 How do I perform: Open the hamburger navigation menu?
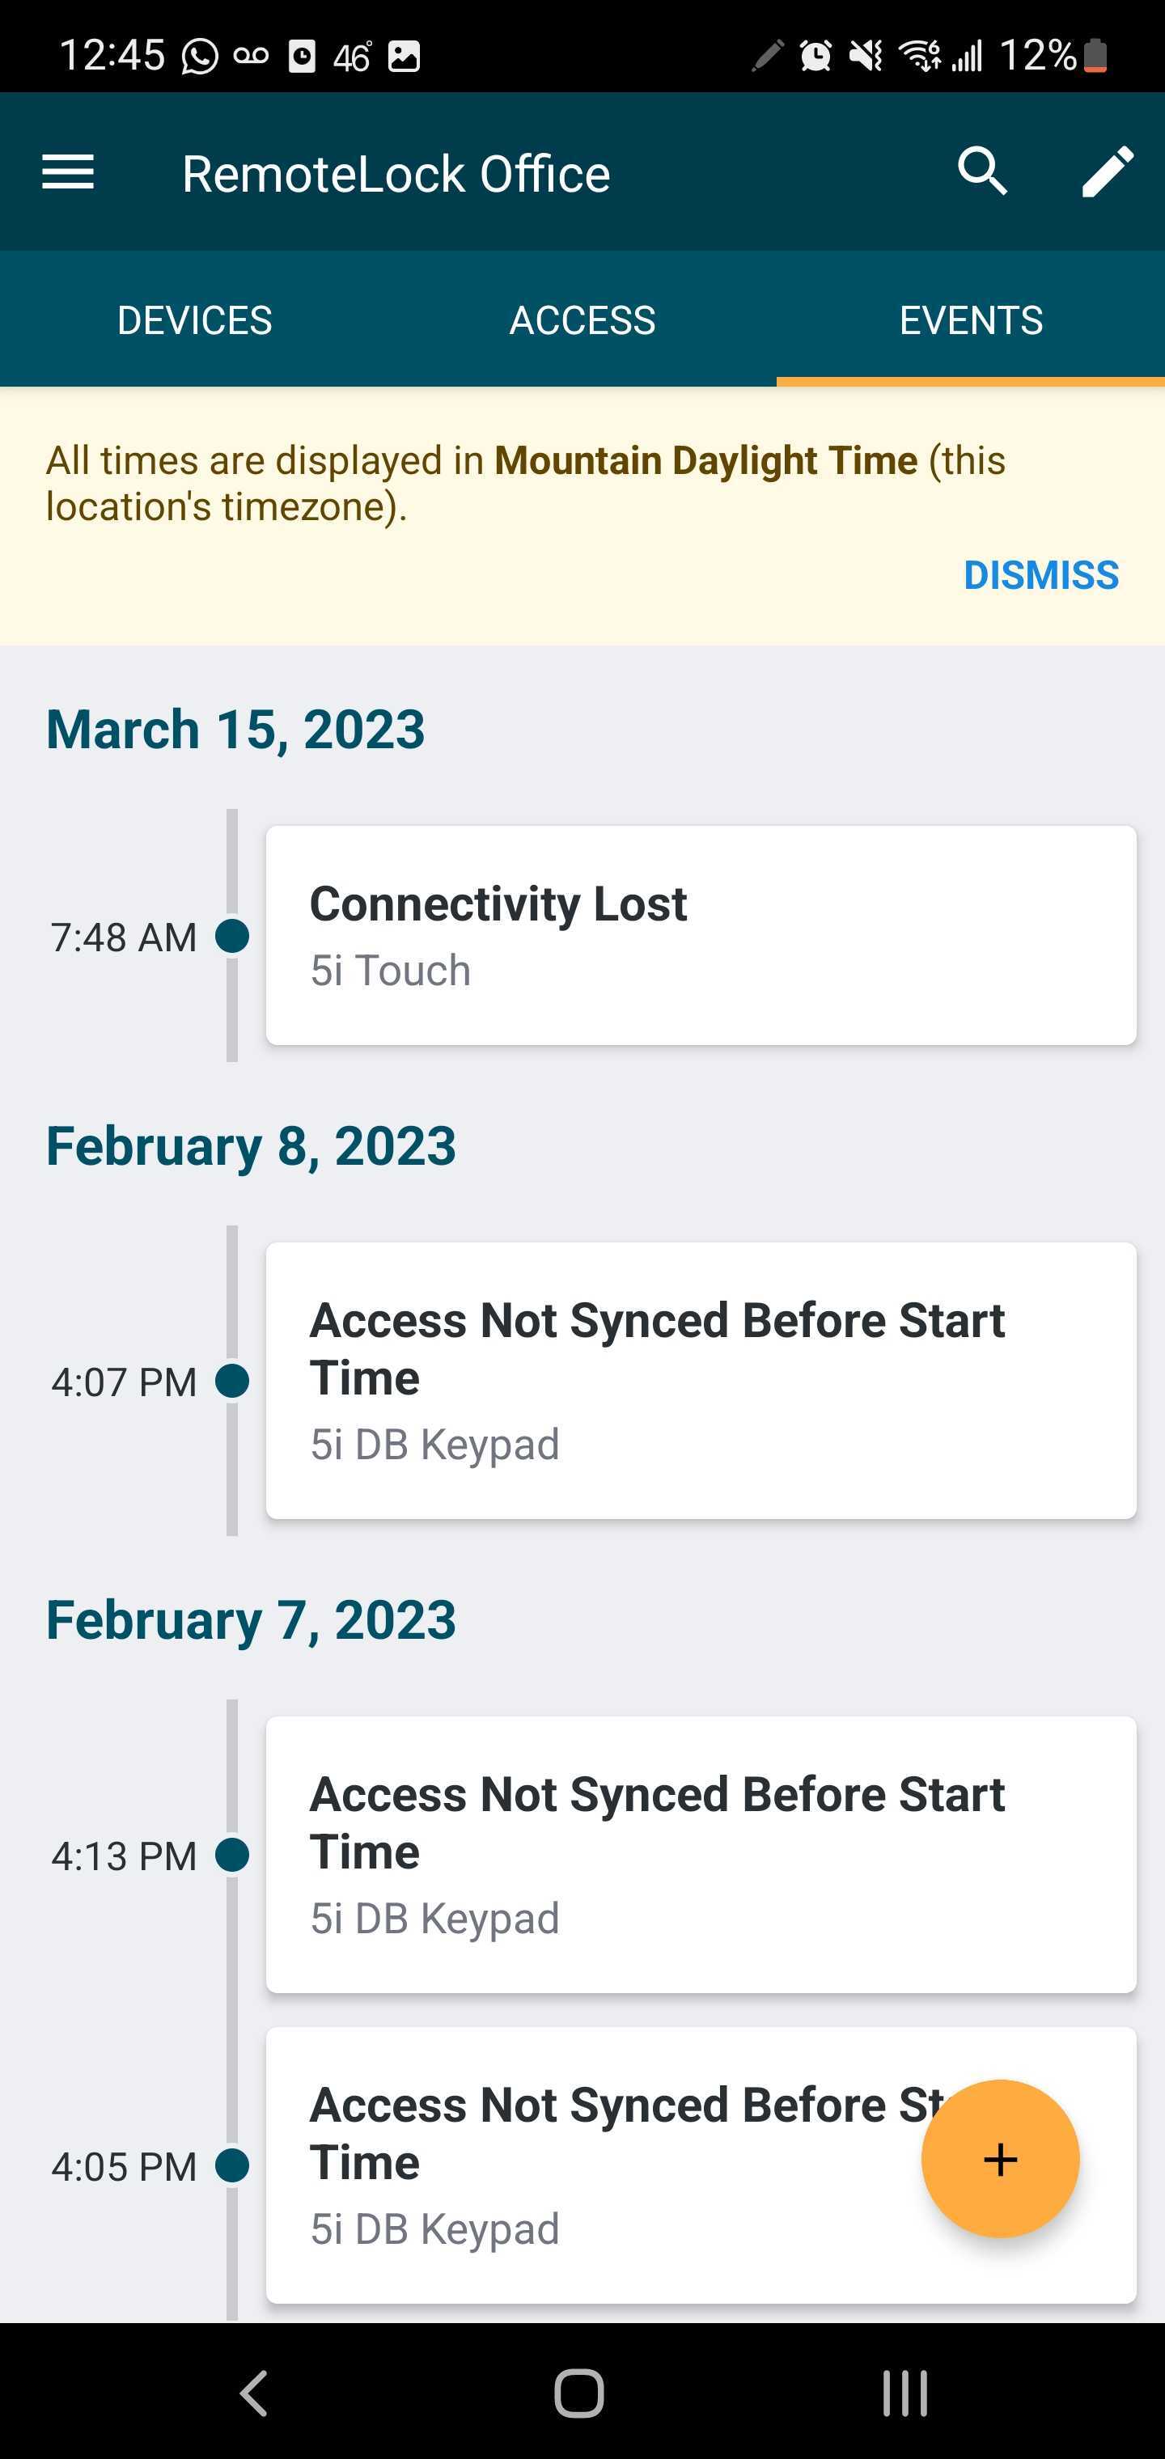[x=68, y=173]
